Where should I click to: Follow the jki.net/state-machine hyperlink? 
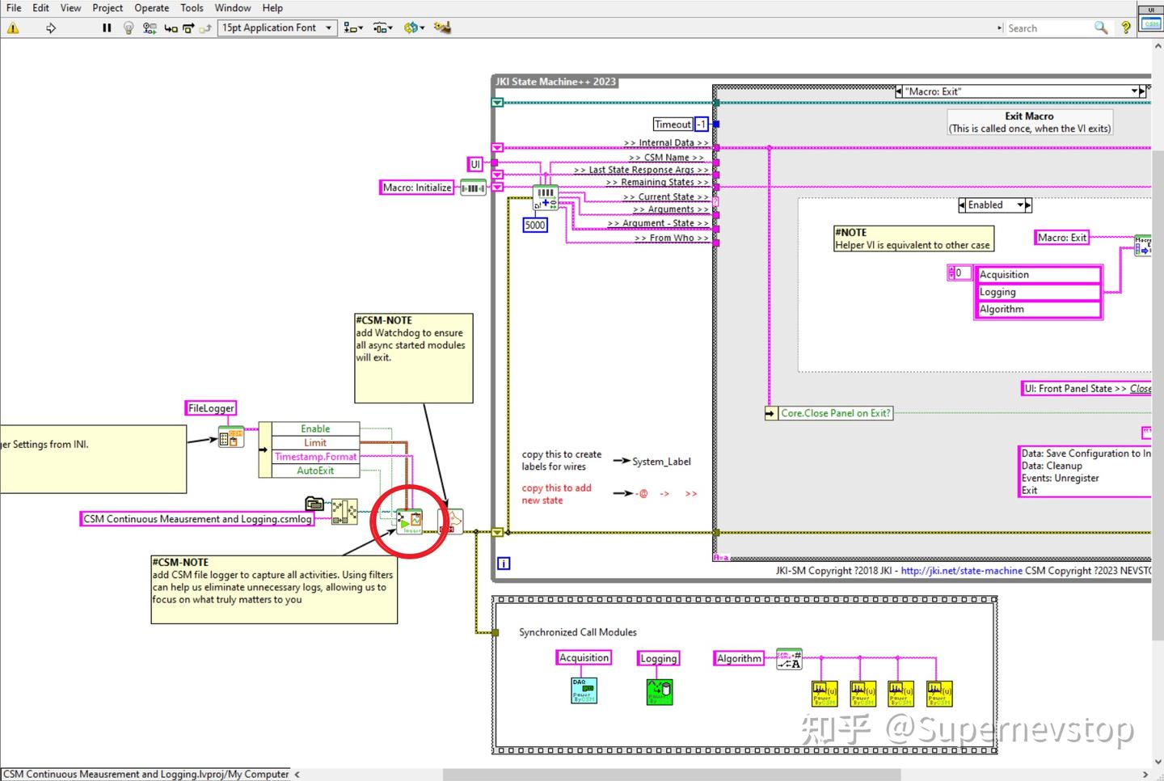960,570
